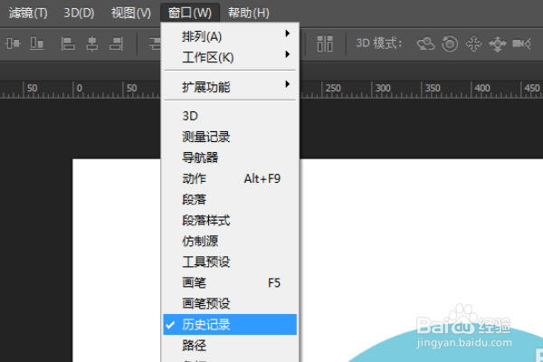Select the 3D scale camera icon
The width and height of the screenshot is (543, 362).
(522, 43)
